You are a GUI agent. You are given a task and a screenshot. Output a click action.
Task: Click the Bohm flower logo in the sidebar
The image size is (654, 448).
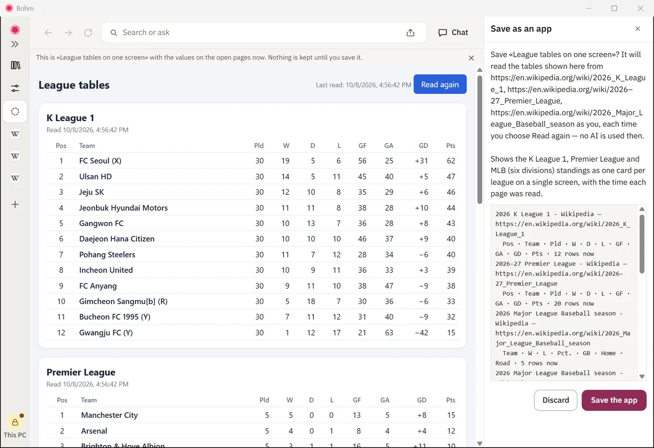click(15, 30)
